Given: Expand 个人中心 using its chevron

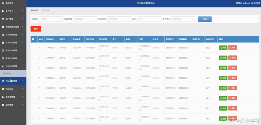Looking at the screenshot, I should 23,11.
